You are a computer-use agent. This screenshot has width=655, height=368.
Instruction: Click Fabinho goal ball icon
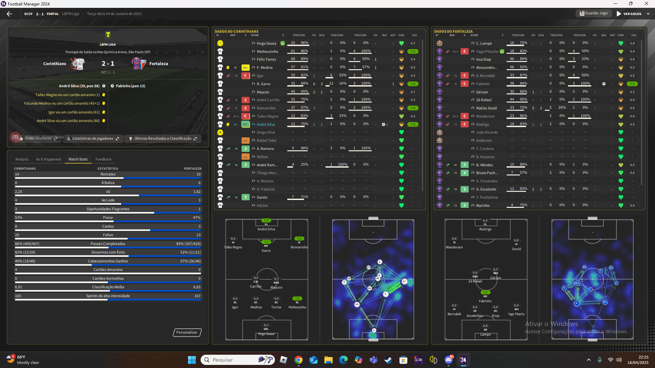(x=604, y=84)
